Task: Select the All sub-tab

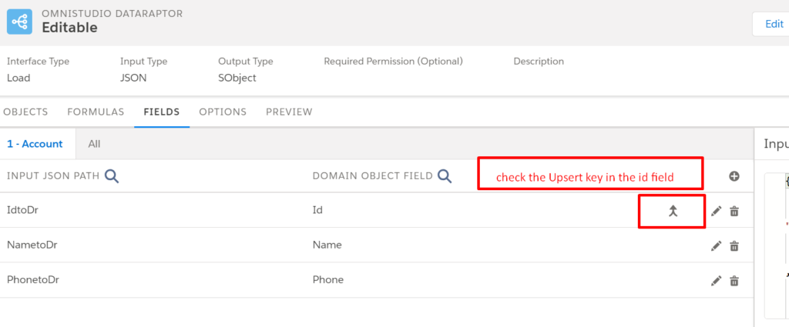Action: [94, 144]
